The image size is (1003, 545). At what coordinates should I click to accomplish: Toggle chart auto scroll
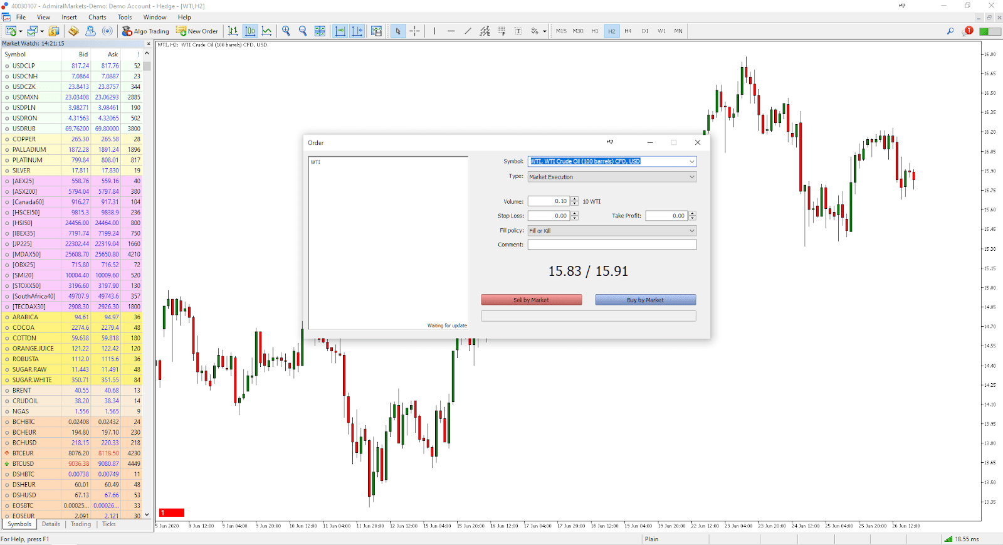click(x=340, y=31)
